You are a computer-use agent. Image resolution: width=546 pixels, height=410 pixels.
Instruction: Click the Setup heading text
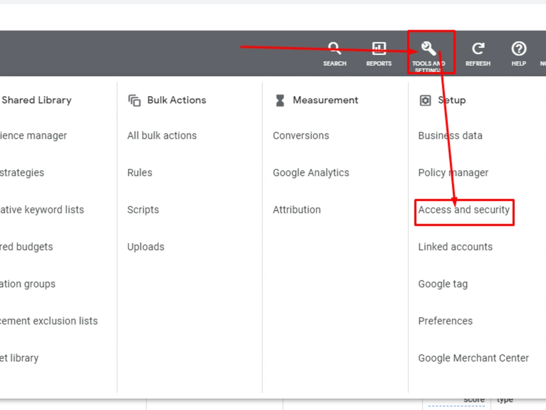point(452,101)
